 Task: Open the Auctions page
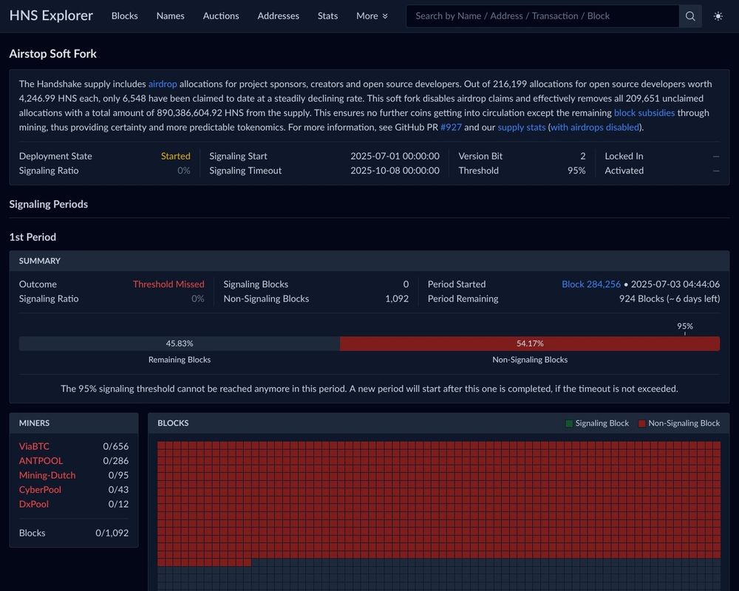[x=220, y=16]
